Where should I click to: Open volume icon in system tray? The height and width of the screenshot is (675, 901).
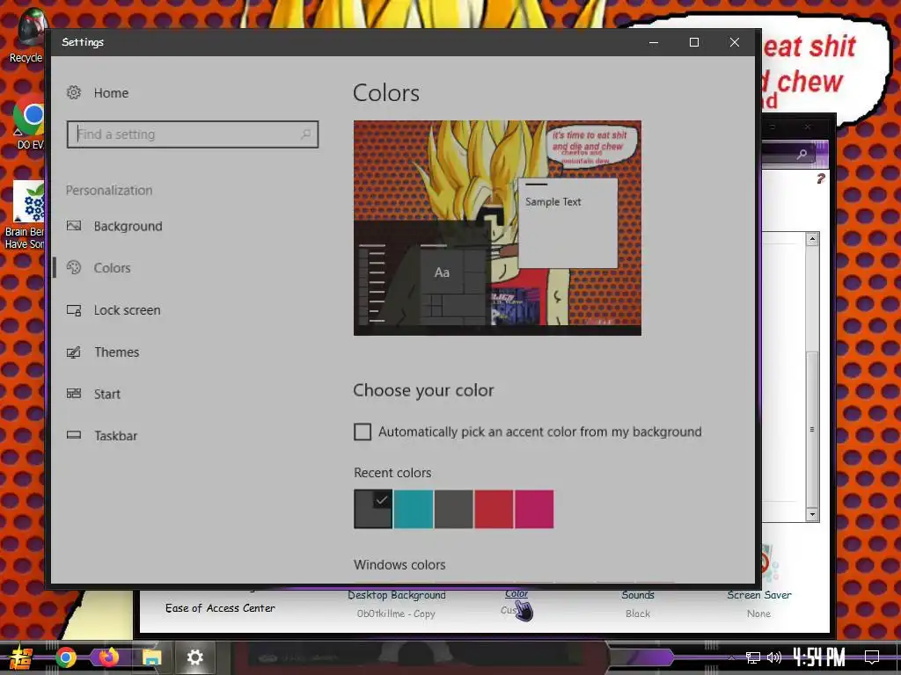(774, 657)
